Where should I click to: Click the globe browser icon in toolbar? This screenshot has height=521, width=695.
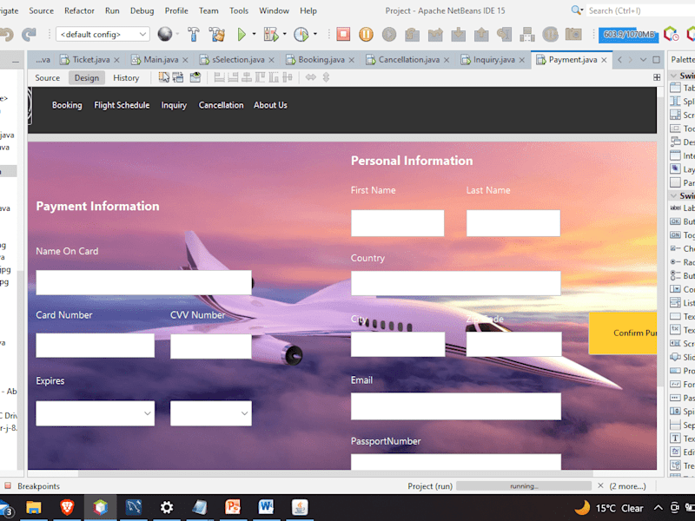(x=165, y=34)
